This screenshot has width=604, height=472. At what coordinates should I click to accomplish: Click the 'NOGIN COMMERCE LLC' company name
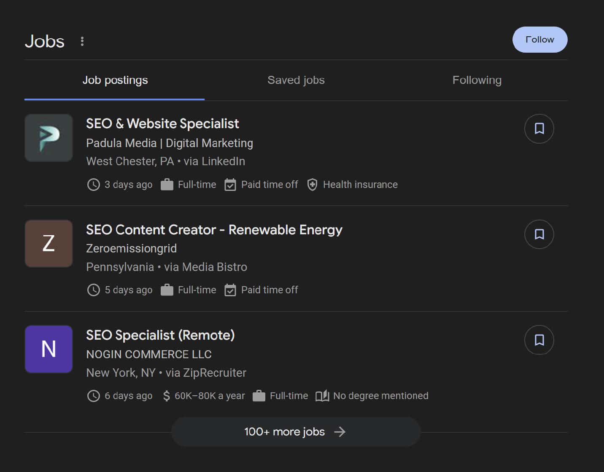pyautogui.click(x=149, y=354)
